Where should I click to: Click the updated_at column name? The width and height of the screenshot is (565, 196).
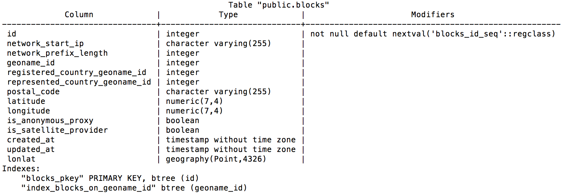click(31, 150)
